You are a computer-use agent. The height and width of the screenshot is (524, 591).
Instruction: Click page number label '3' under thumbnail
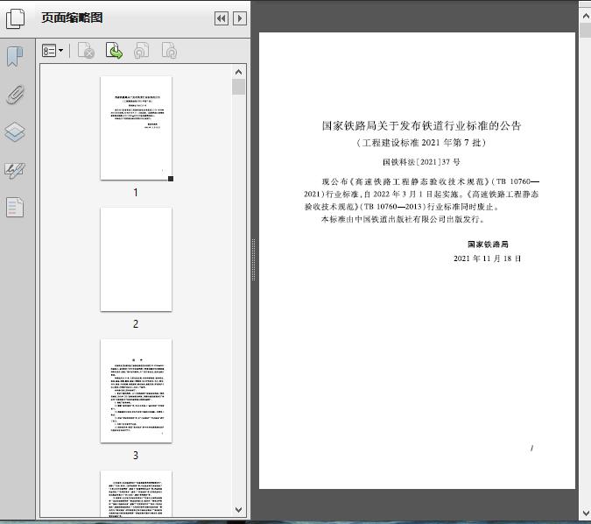136,456
